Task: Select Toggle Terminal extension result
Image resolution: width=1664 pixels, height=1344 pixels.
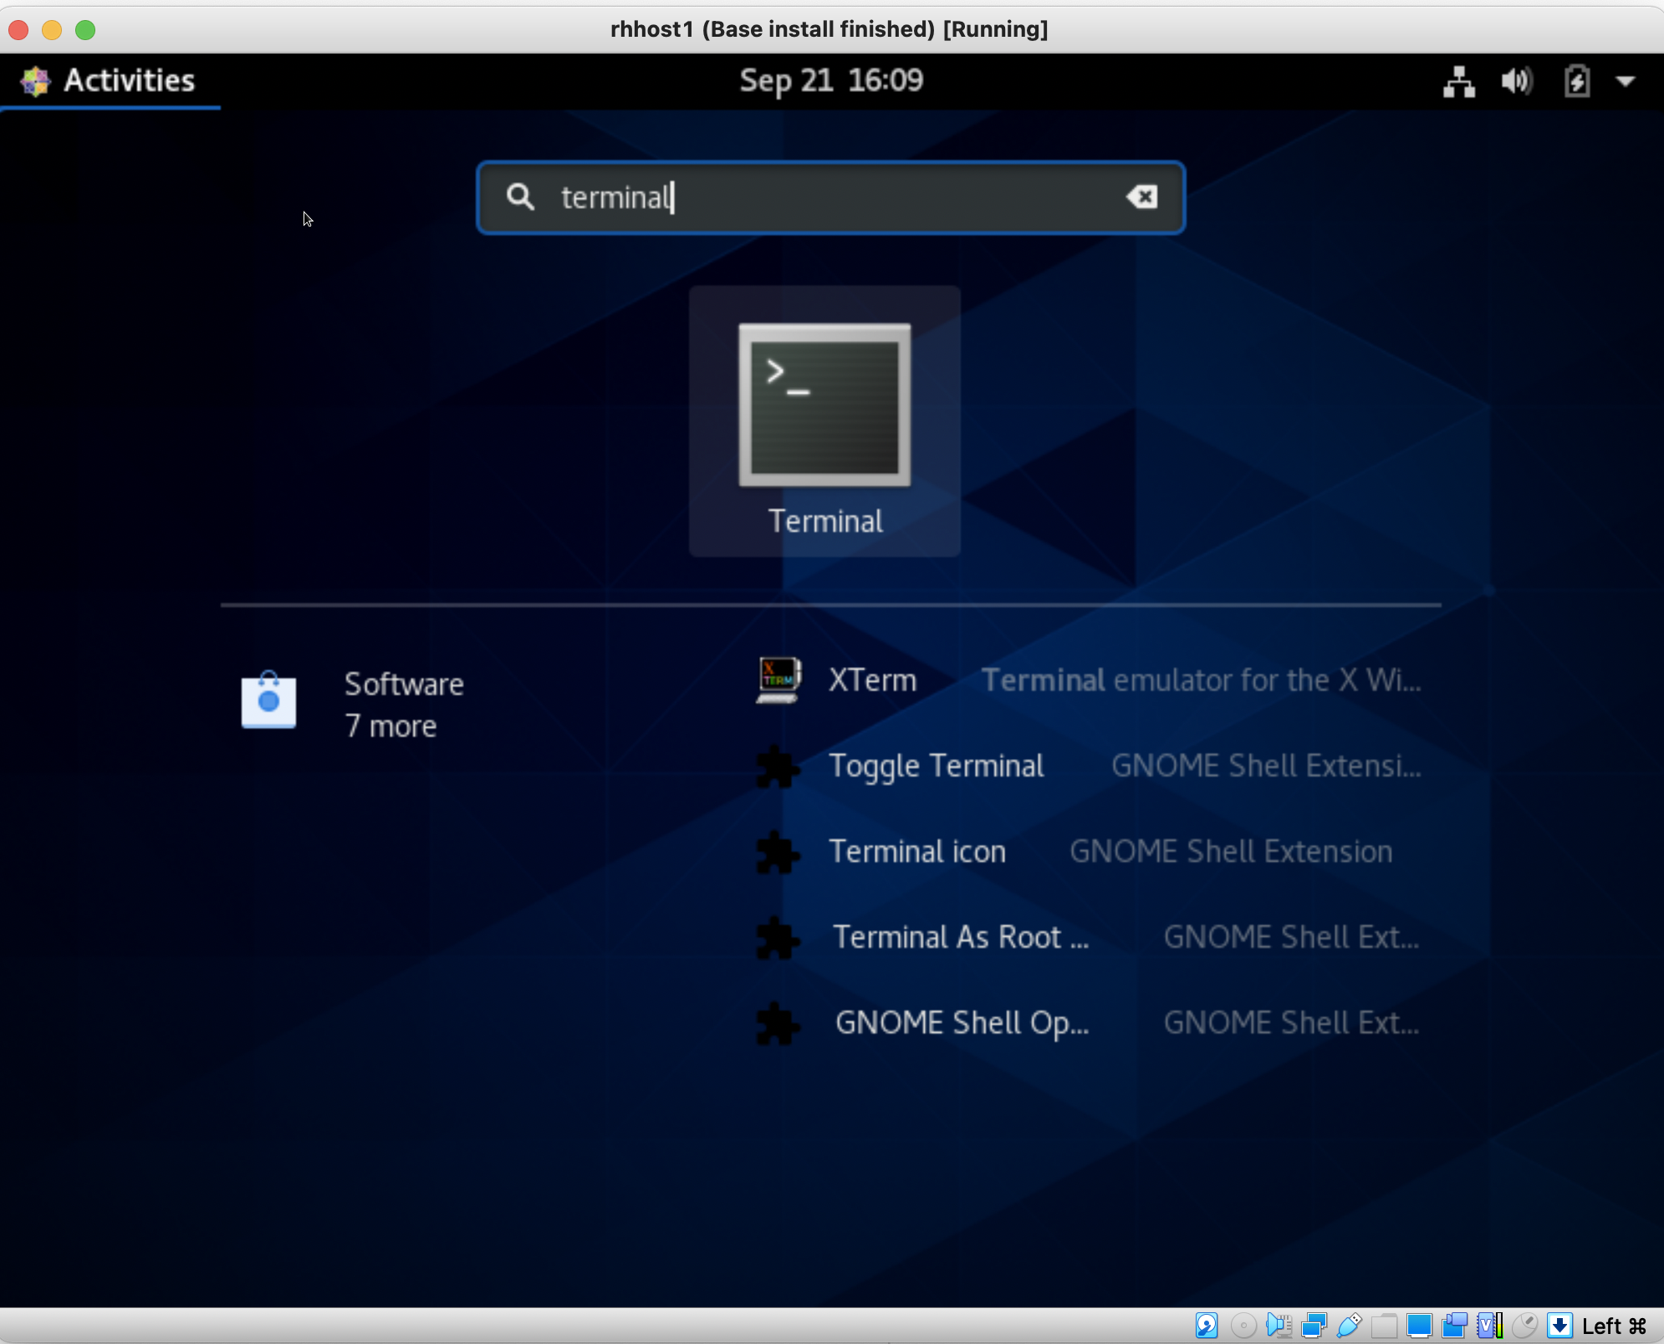Action: pyautogui.click(x=1087, y=766)
